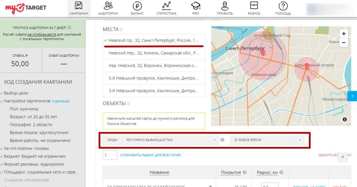Open the Помощь section
The height and width of the screenshot is (187, 357).
(x=283, y=8)
